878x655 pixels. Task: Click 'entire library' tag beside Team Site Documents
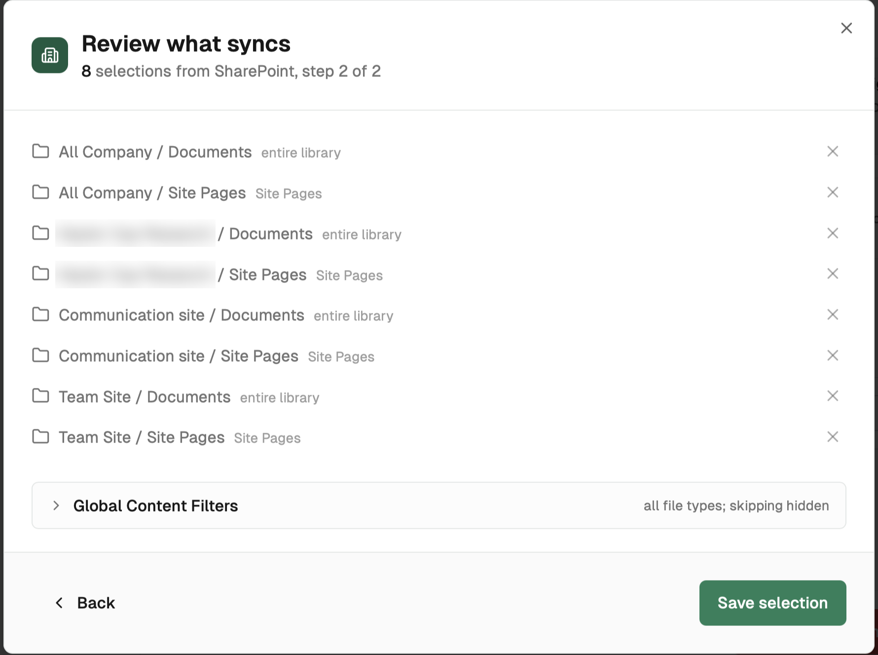coord(280,397)
